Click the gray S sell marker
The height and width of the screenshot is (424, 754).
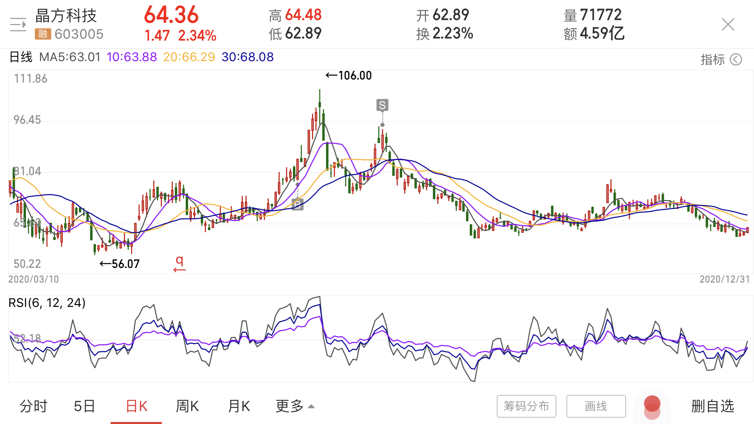(382, 105)
